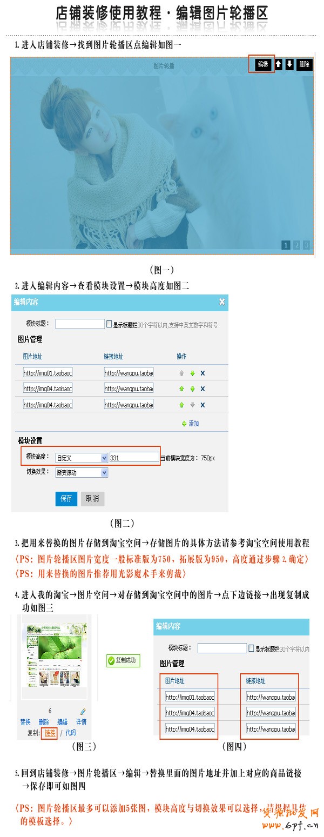The height and width of the screenshot is (837, 324).
Task: Click the 取消 button
Action: click(92, 499)
